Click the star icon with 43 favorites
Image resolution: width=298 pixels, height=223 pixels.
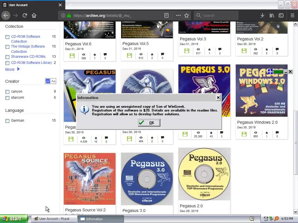point(211,132)
